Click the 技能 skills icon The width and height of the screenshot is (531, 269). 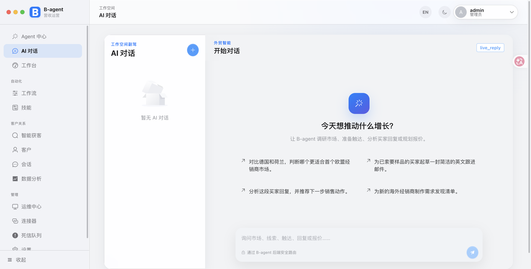tap(15, 108)
